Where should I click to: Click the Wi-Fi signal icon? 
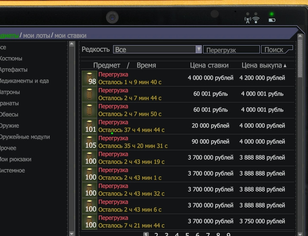click(x=256, y=20)
